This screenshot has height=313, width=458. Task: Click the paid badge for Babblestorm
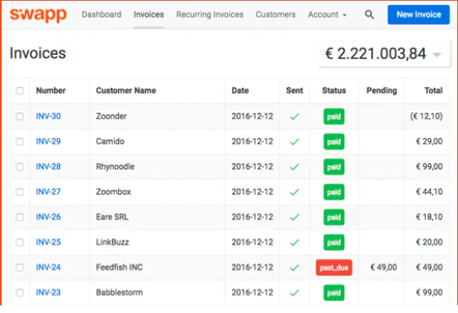(x=334, y=293)
